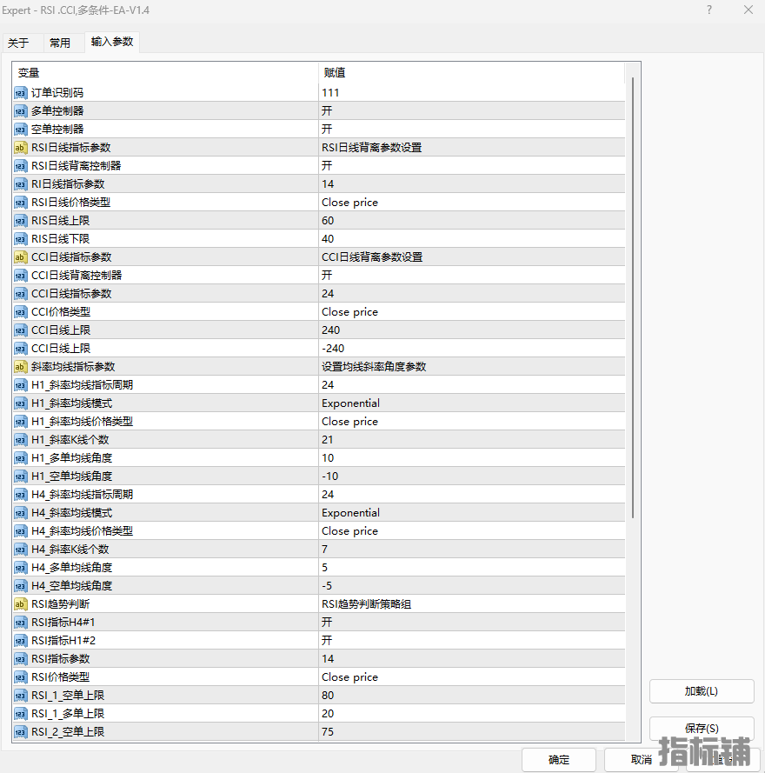This screenshot has width=765, height=773.
Task: Edit the RIS日线下限 value 40
Action: coord(472,238)
